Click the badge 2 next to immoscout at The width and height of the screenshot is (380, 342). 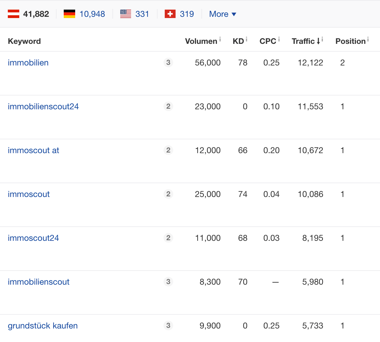click(x=168, y=150)
